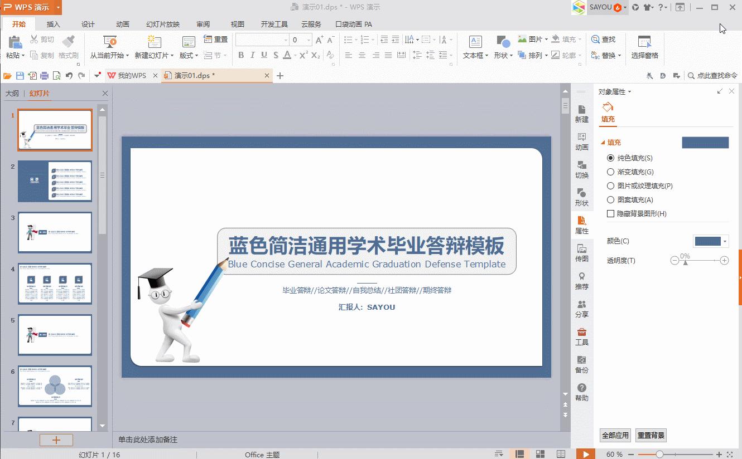The width and height of the screenshot is (742, 459).
Task: Switch to the 我的WPS document tab
Action: (x=132, y=75)
